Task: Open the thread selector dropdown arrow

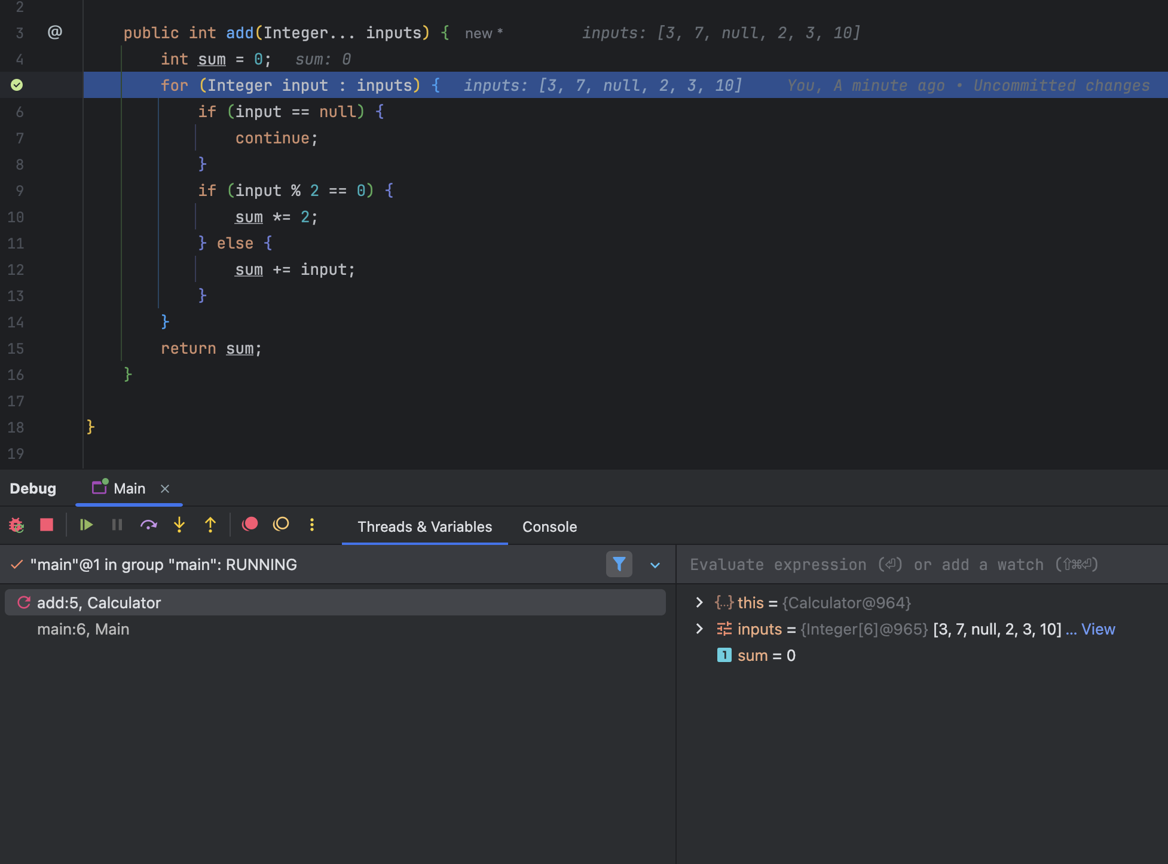Action: tap(655, 565)
